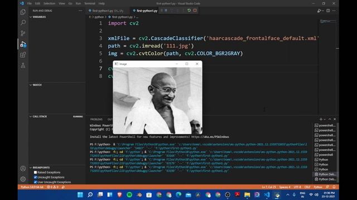
Task: Open the Terminal menu
Action: click(x=90, y=3)
